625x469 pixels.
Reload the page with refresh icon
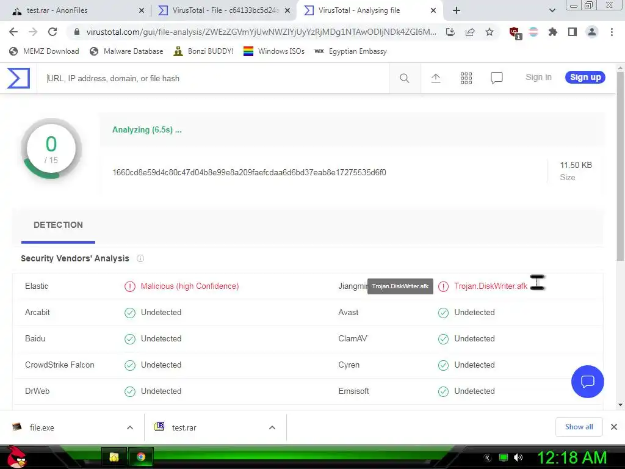[52, 32]
